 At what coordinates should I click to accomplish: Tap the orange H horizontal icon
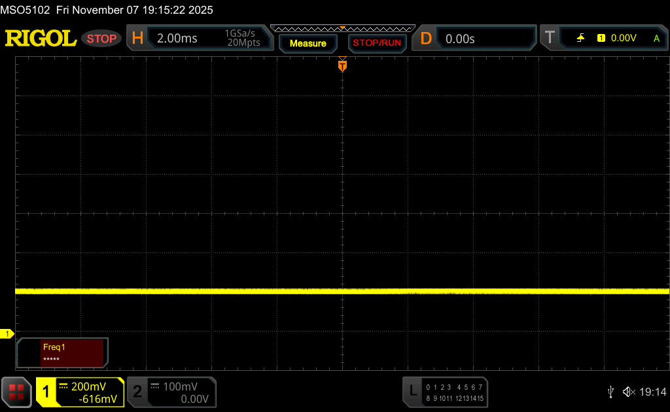[x=137, y=39]
